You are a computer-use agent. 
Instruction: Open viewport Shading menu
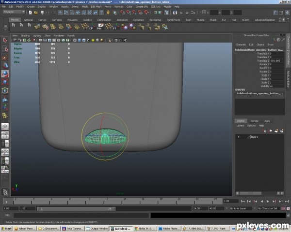click(x=25, y=35)
